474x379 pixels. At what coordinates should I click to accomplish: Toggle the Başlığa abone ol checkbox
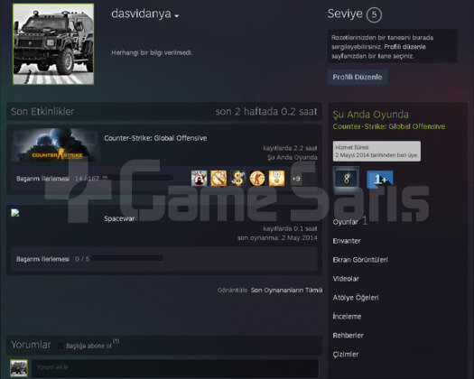(x=60, y=346)
